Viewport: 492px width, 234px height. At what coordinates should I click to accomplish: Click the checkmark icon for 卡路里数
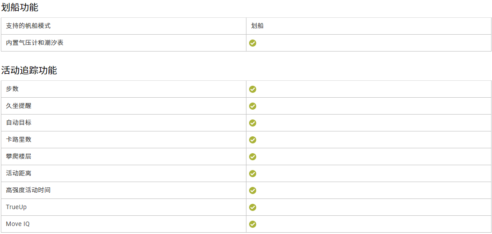pyautogui.click(x=253, y=140)
